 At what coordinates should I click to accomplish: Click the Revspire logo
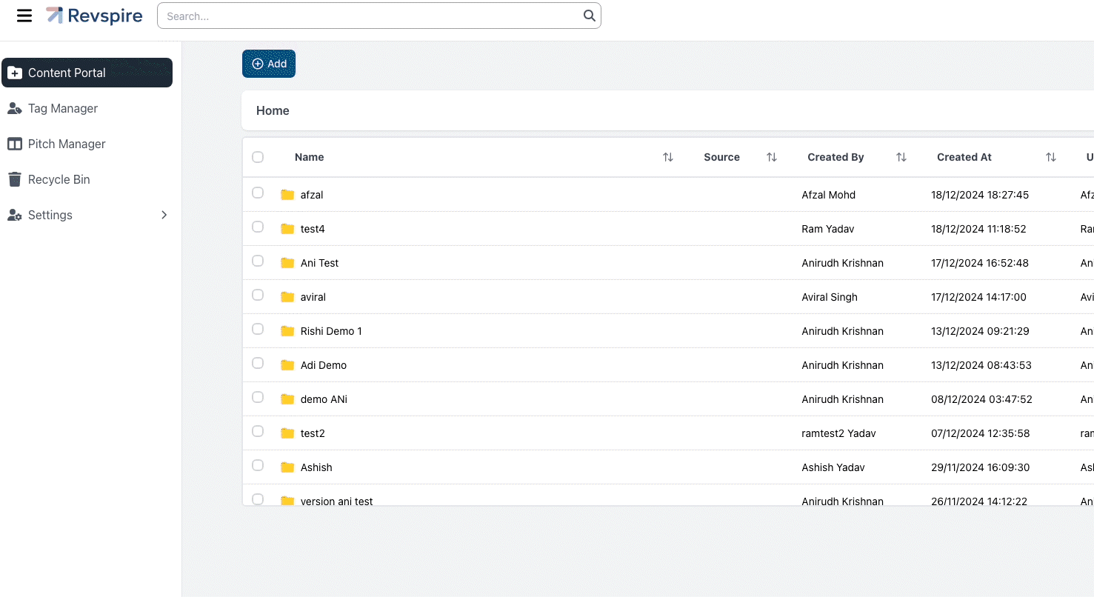pyautogui.click(x=94, y=16)
